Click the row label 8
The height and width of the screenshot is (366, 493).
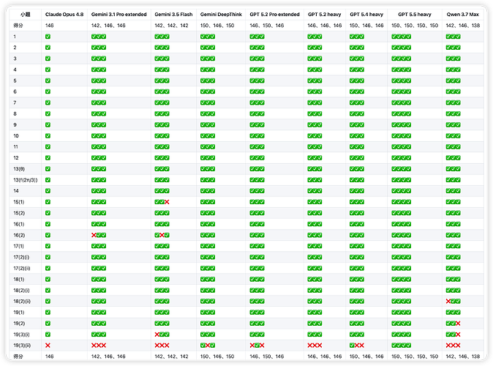click(15, 113)
